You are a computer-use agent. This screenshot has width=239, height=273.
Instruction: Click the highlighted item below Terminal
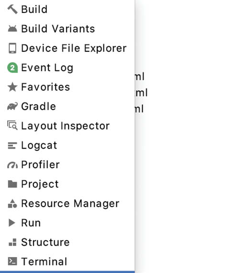pyautogui.click(x=68, y=272)
